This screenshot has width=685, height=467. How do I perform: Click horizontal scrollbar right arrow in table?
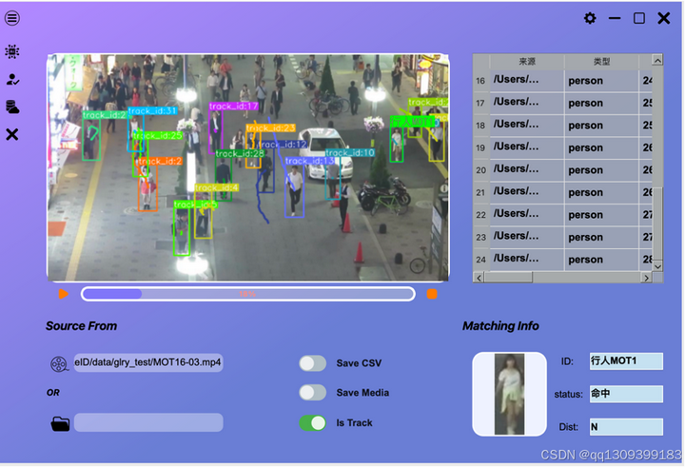647,278
